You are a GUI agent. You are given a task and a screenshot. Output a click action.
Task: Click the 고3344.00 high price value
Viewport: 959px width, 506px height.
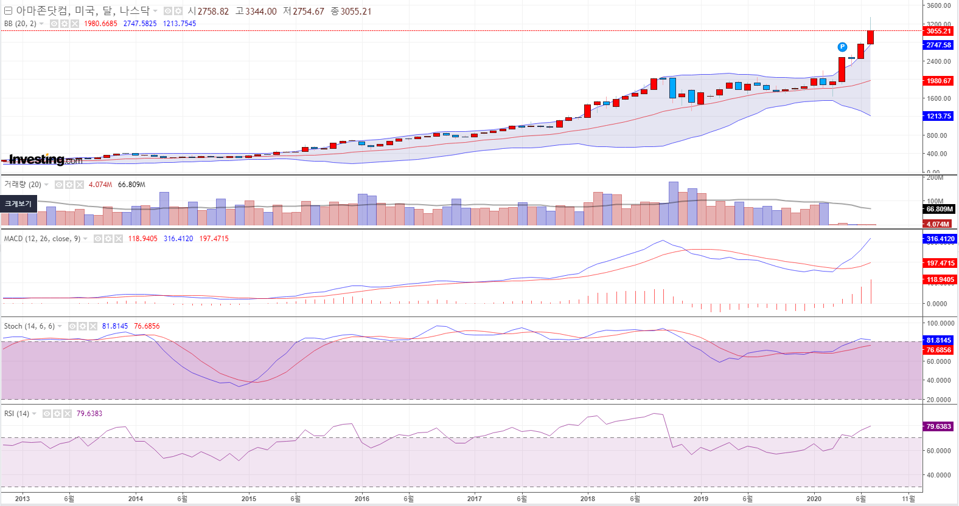tap(256, 11)
